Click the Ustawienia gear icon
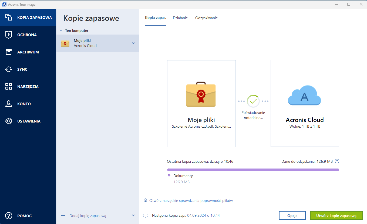 [9, 121]
